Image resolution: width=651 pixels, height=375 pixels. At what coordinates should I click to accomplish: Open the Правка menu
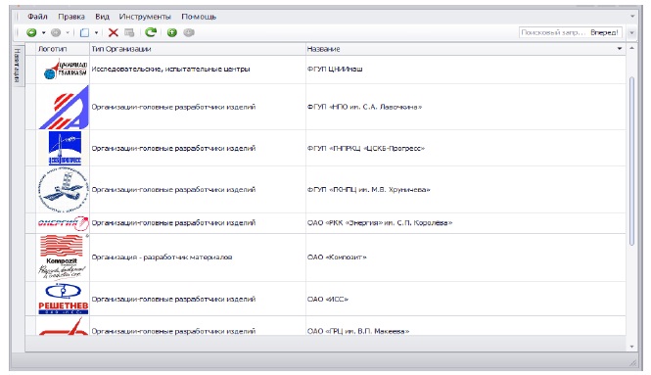[x=71, y=17]
